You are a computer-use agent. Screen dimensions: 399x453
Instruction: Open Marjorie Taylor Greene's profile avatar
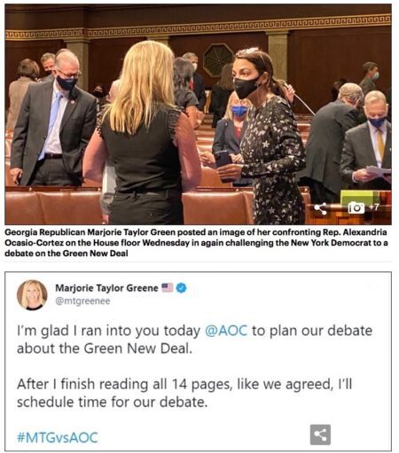point(32,294)
